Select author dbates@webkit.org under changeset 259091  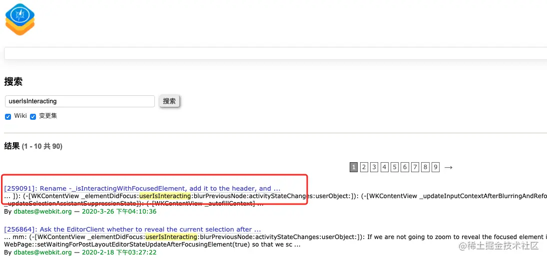[42, 212]
